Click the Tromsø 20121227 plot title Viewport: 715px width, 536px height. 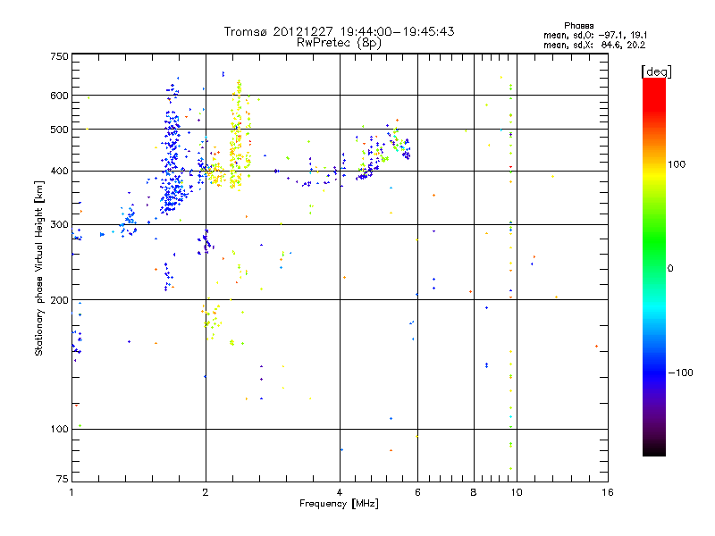(x=339, y=31)
